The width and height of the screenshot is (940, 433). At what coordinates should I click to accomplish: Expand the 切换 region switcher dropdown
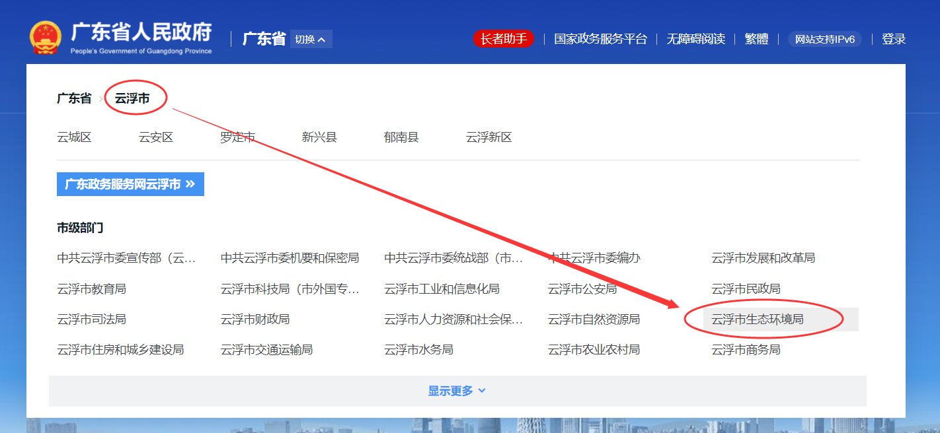311,40
